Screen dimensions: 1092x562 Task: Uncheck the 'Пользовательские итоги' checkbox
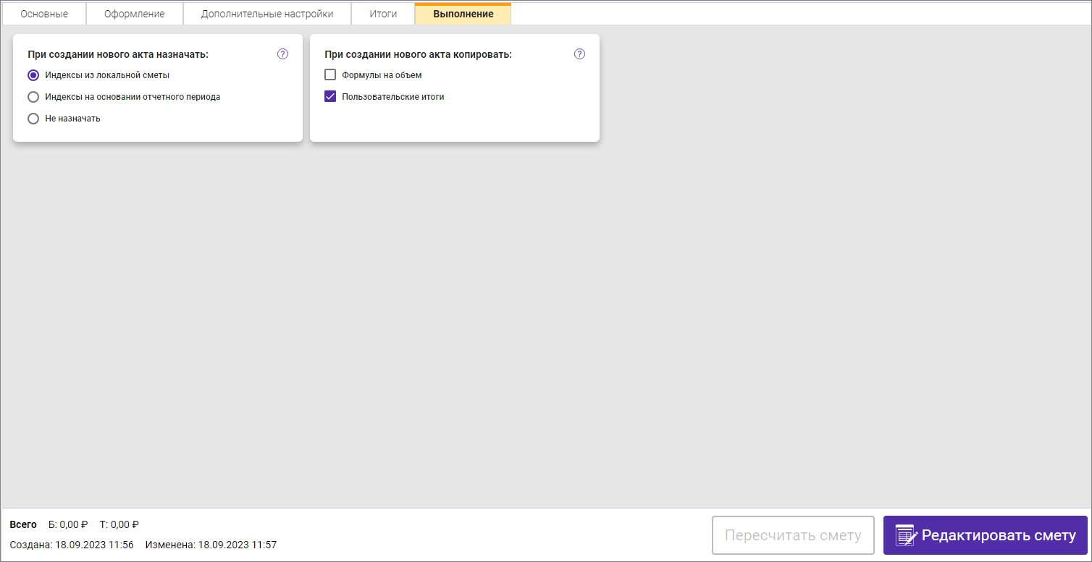click(x=330, y=97)
